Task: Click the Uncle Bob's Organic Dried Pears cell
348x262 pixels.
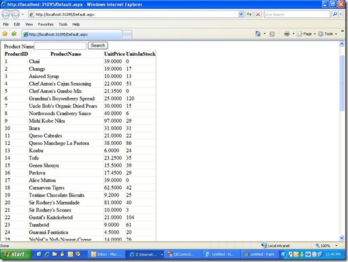Action: [x=63, y=106]
